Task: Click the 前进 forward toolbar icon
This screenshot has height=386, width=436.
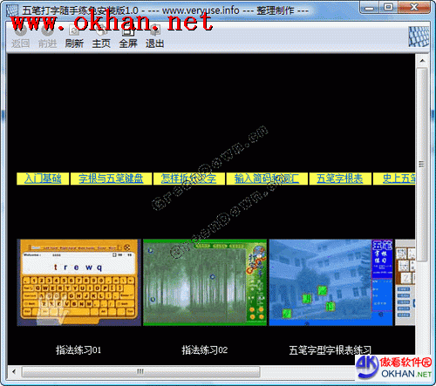Action: coord(47,37)
